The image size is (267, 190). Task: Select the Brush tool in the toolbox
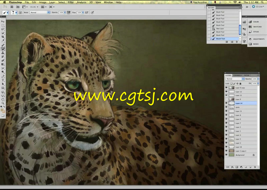[3, 49]
